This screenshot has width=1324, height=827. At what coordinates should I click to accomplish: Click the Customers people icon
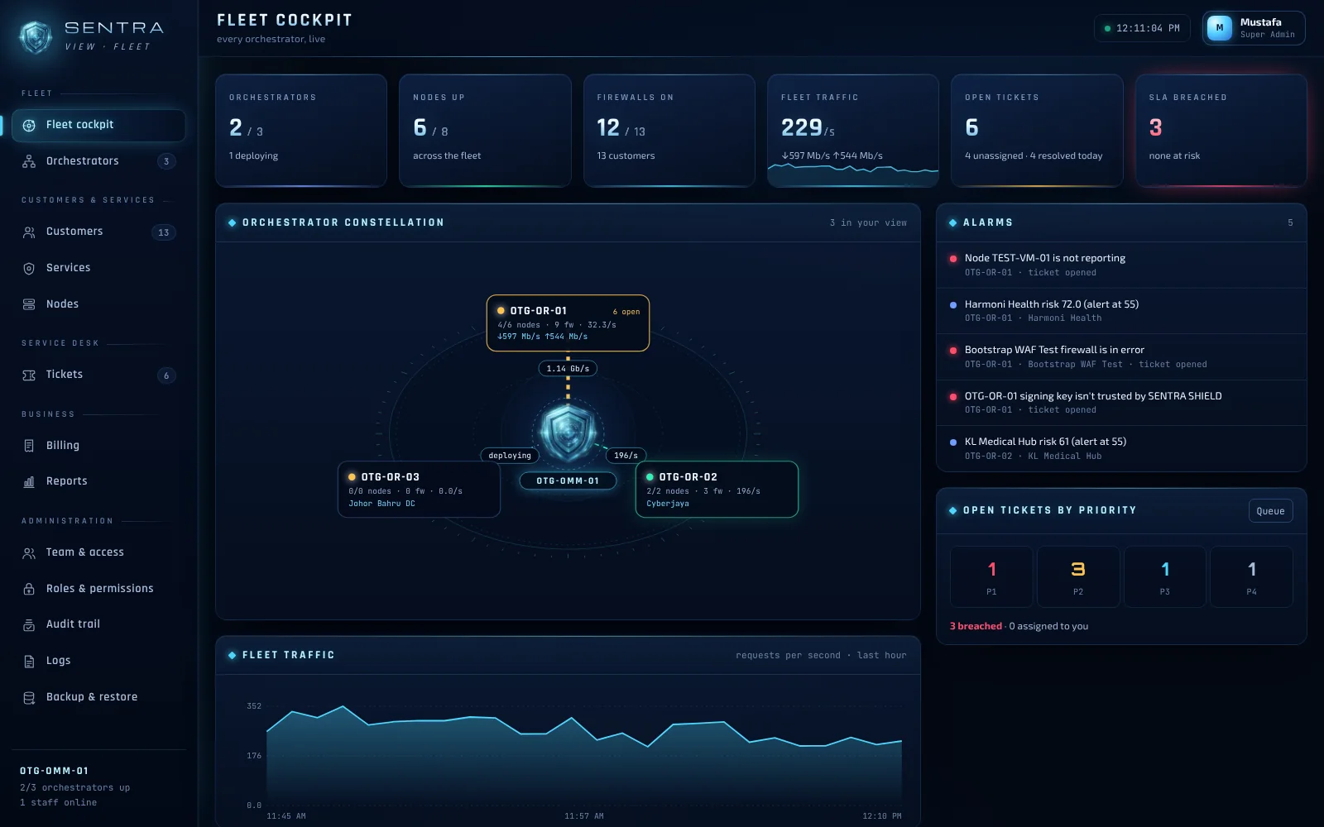coord(29,232)
